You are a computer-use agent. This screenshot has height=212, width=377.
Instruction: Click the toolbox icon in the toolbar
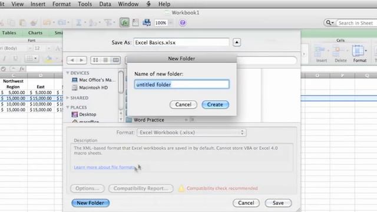pos(135,22)
